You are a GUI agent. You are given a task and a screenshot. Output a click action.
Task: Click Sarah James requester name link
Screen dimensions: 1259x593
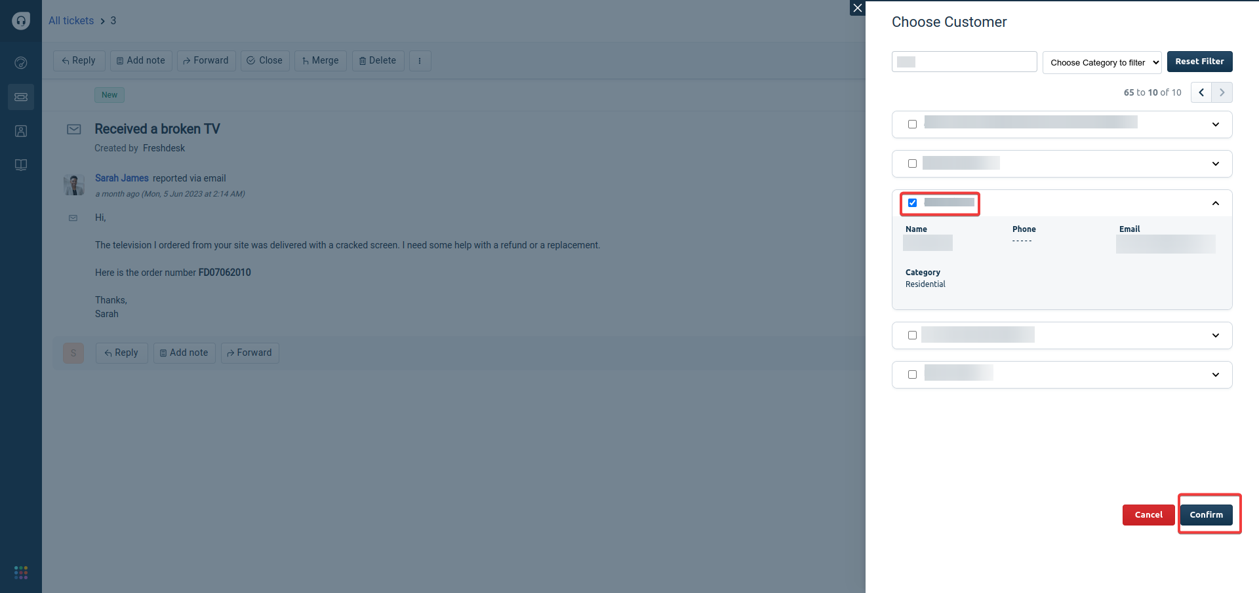122,178
